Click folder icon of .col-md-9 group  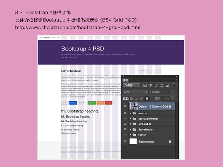pyautogui.click(x=134, y=124)
